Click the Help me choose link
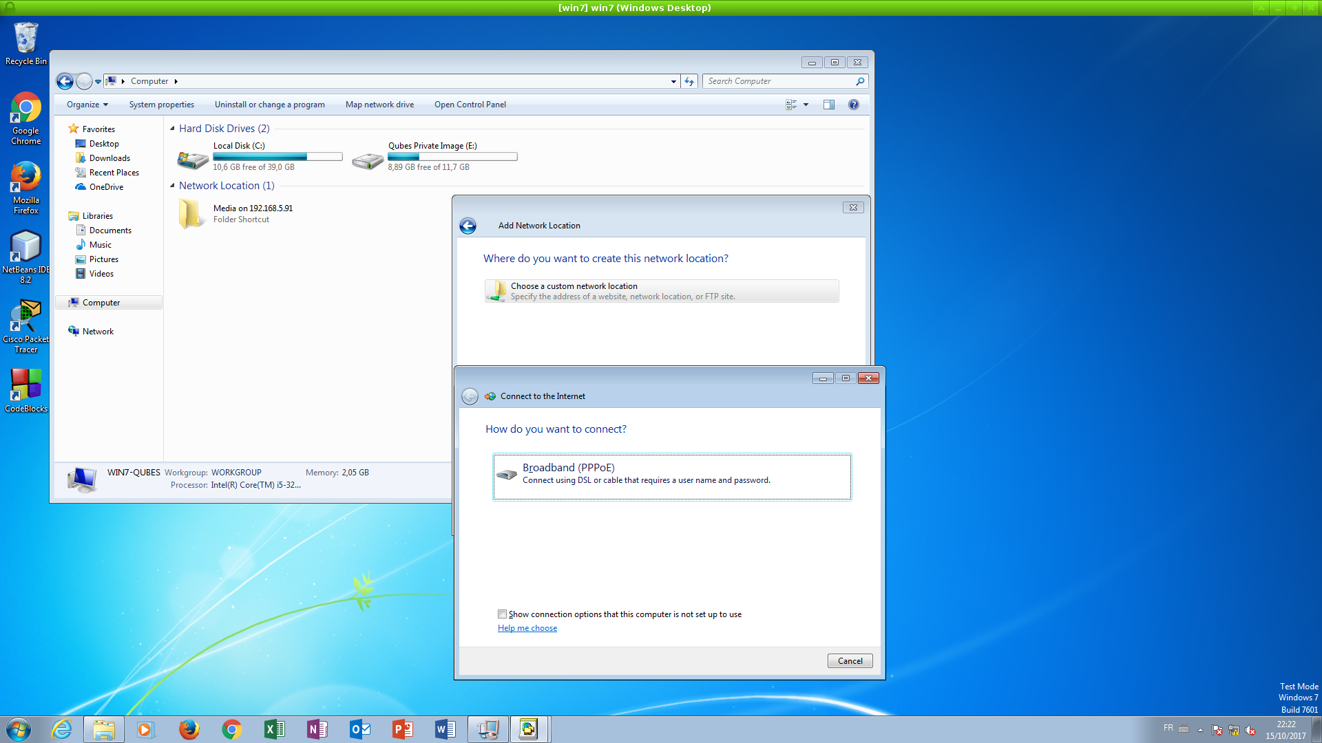This screenshot has width=1322, height=743. click(x=527, y=628)
